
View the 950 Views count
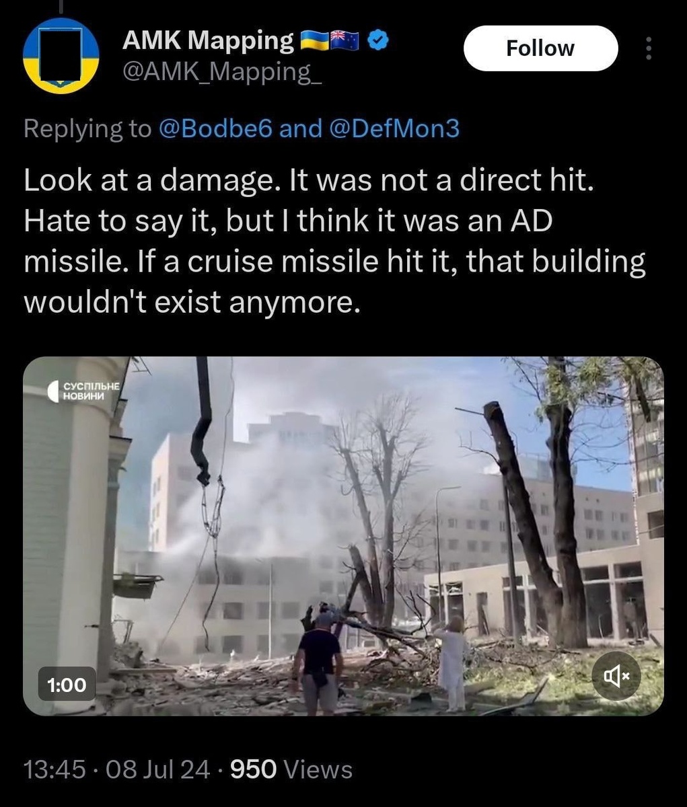[291, 769]
